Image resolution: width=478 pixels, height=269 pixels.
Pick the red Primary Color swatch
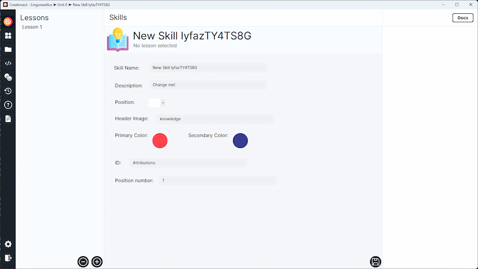pyautogui.click(x=160, y=141)
